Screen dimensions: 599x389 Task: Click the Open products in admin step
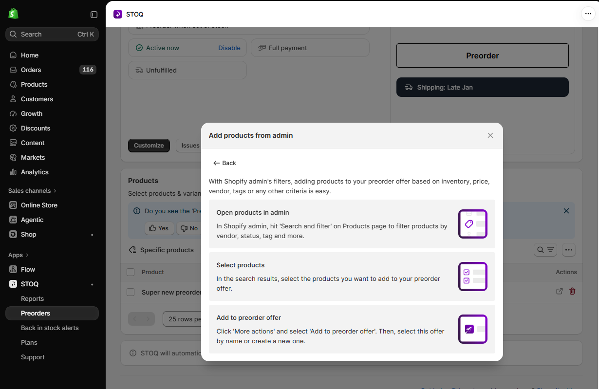point(352,224)
